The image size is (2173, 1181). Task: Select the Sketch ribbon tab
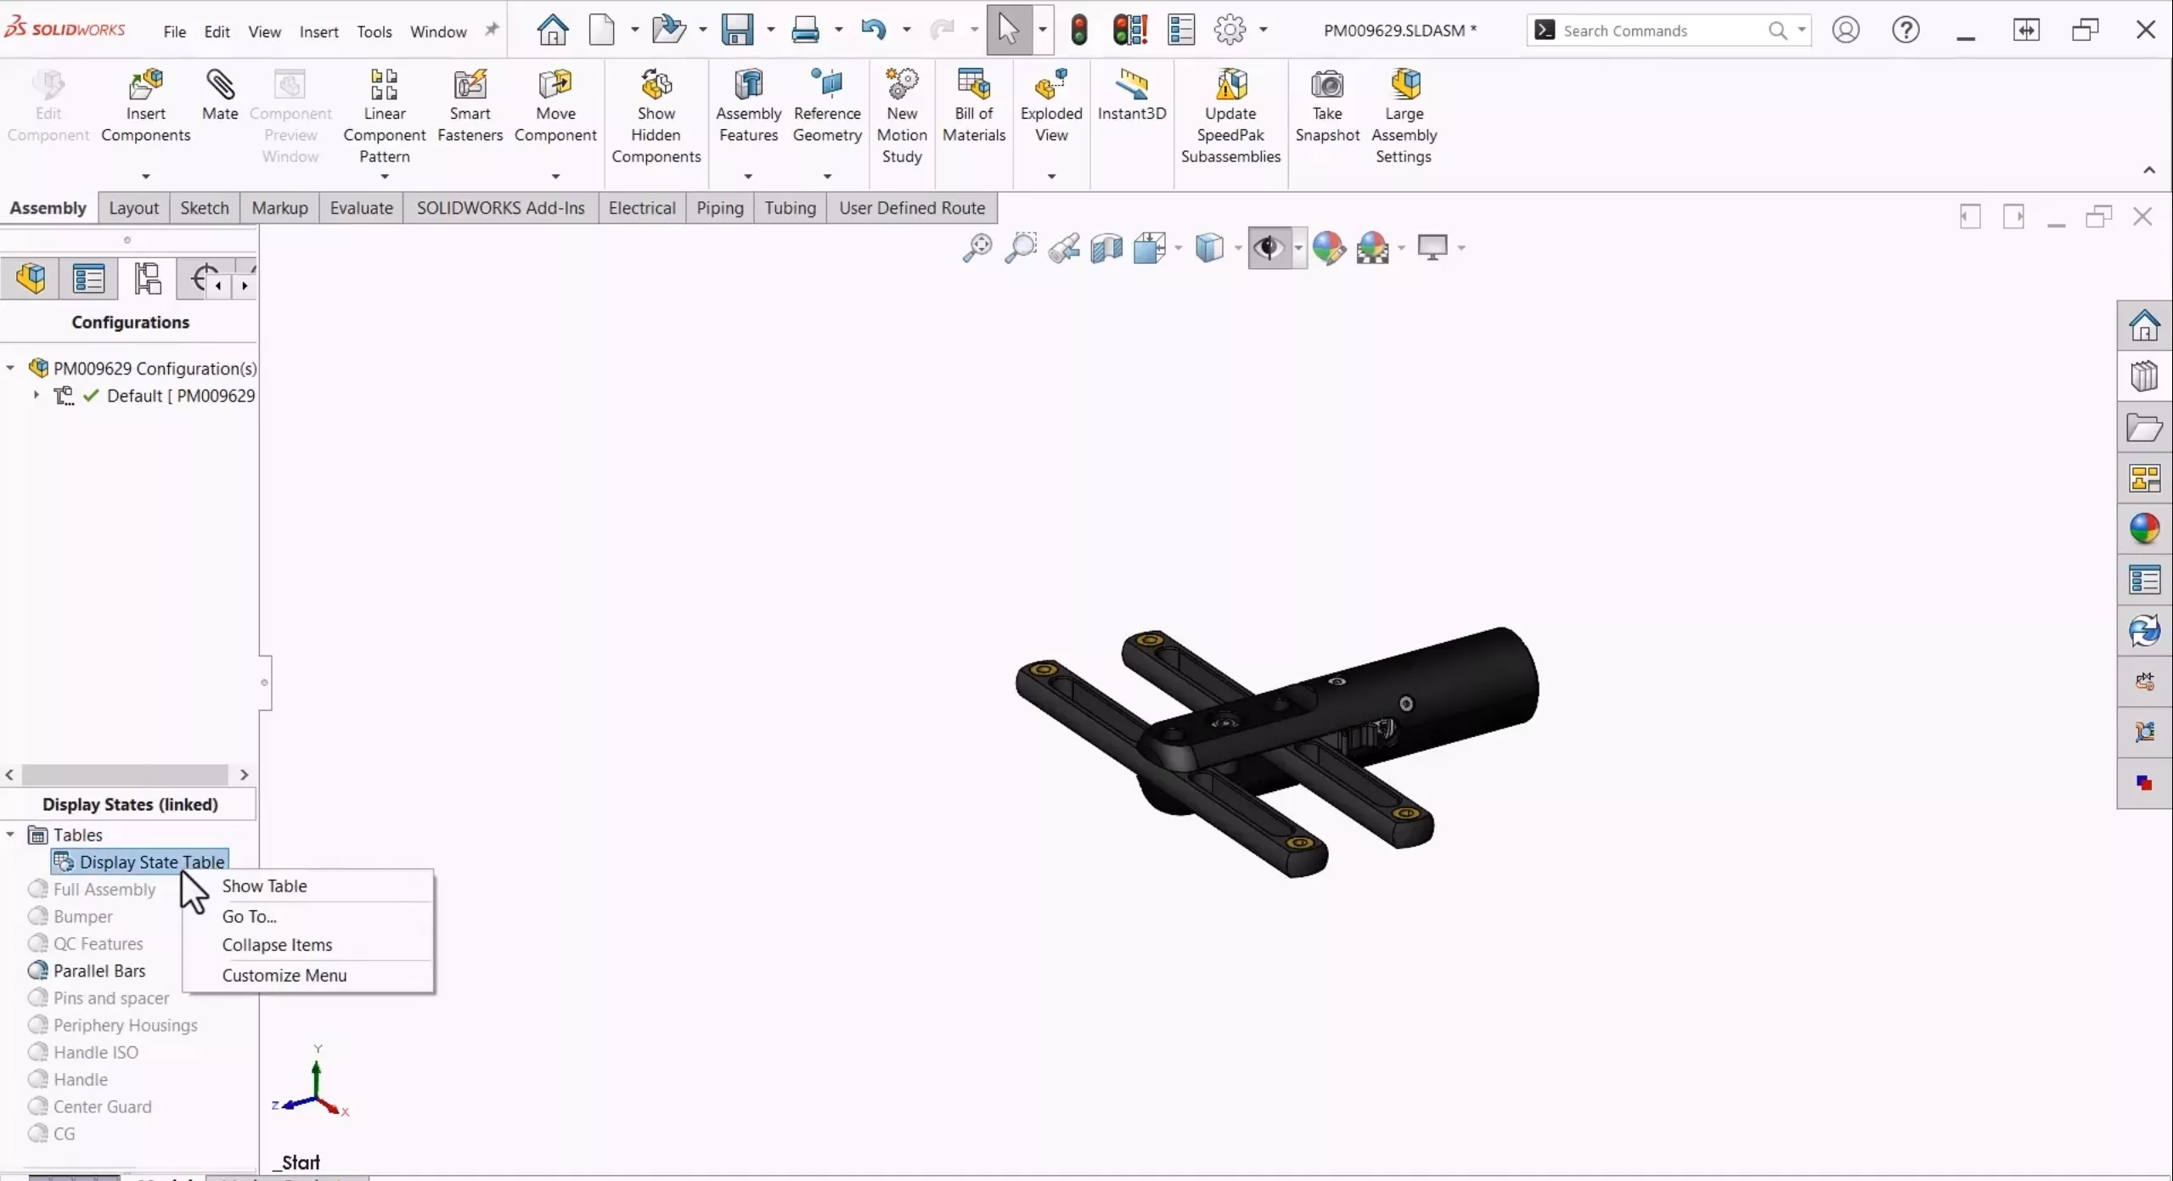202,208
